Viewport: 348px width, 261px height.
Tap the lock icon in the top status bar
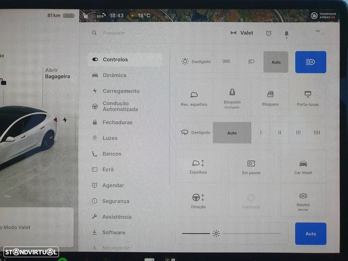point(86,16)
